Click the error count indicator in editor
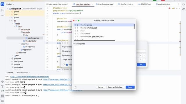 pos(170,8)
